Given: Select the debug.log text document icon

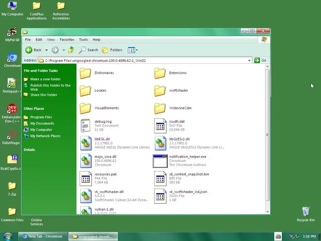Looking at the screenshot, I should point(85,126).
